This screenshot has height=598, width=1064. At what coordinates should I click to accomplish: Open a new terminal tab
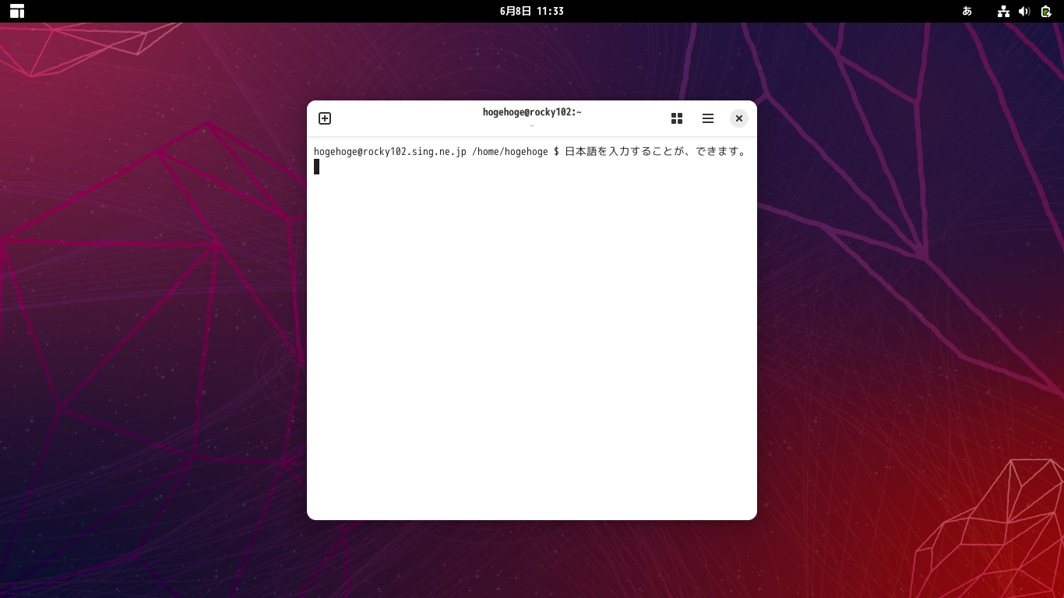(325, 118)
